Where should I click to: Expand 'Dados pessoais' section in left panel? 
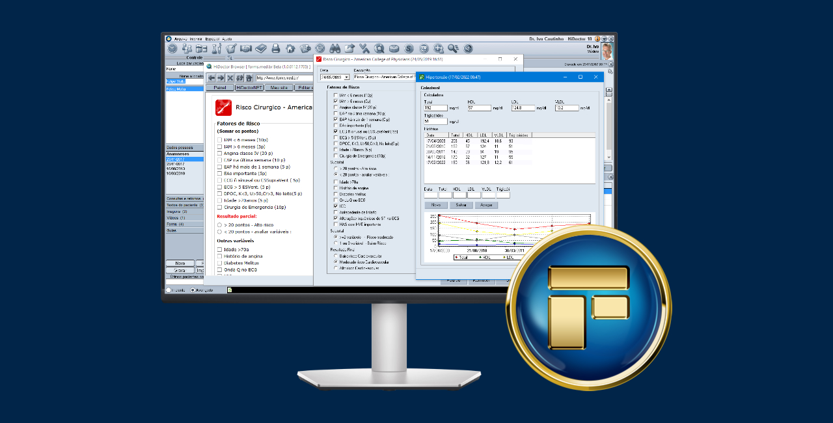click(x=185, y=148)
